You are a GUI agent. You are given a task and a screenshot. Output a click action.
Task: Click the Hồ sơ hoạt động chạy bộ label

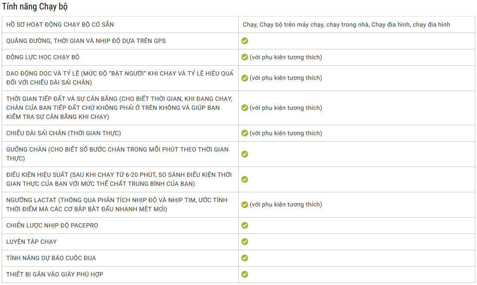pyautogui.click(x=60, y=24)
